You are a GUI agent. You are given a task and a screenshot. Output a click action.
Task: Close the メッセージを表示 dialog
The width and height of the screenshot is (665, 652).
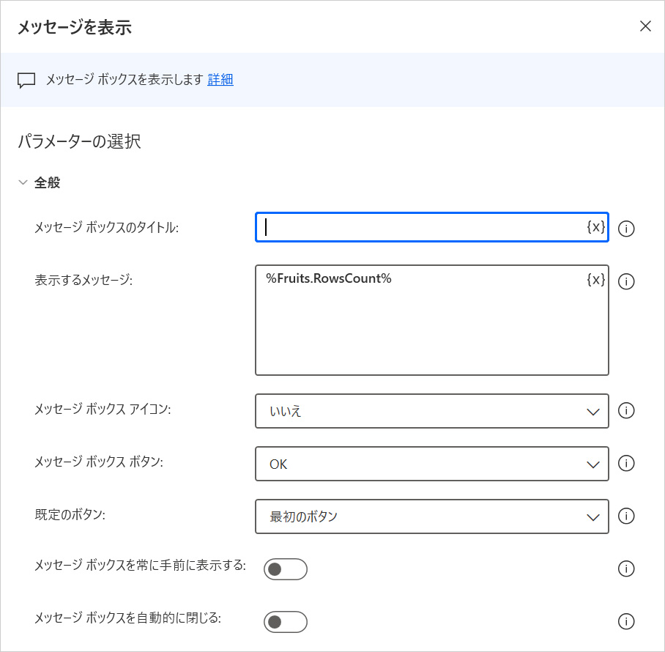point(645,26)
